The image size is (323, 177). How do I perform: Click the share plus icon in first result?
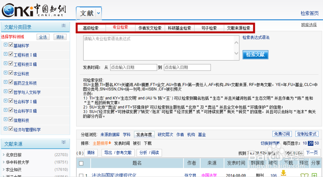[314, 175]
